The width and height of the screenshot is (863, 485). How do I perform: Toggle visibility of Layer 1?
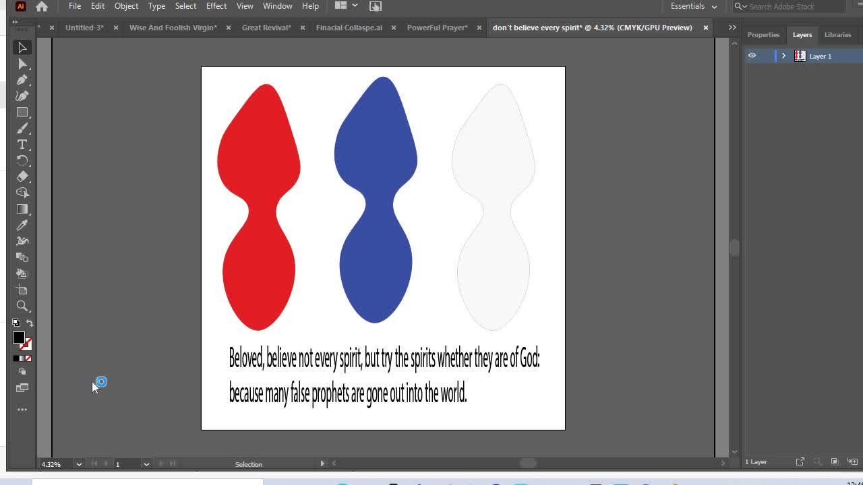pyautogui.click(x=752, y=56)
